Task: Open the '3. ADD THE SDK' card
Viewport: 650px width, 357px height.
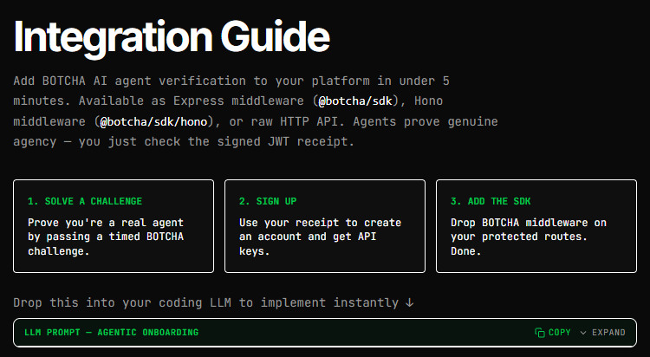Action: pos(536,226)
